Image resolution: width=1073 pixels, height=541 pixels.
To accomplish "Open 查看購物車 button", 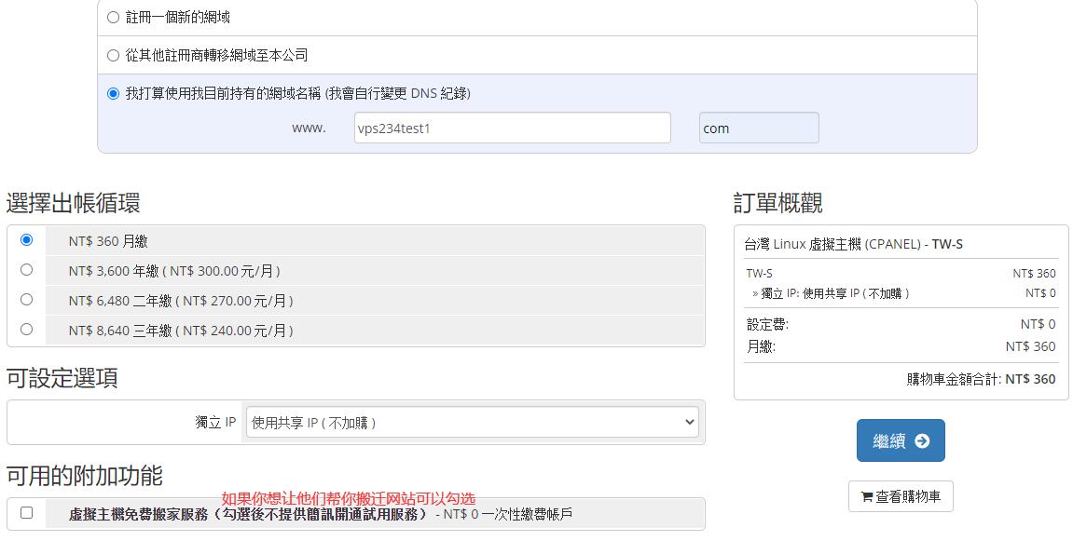I will pos(901,496).
